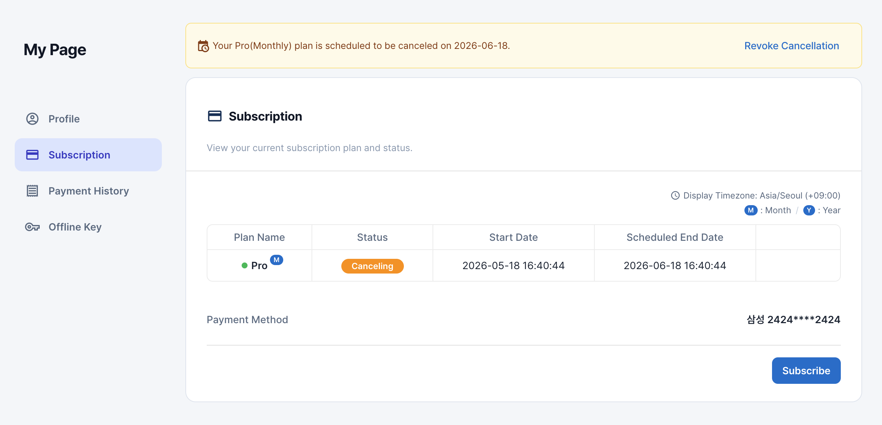Click the Subscription card icon in sidebar
882x425 pixels.
[32, 155]
